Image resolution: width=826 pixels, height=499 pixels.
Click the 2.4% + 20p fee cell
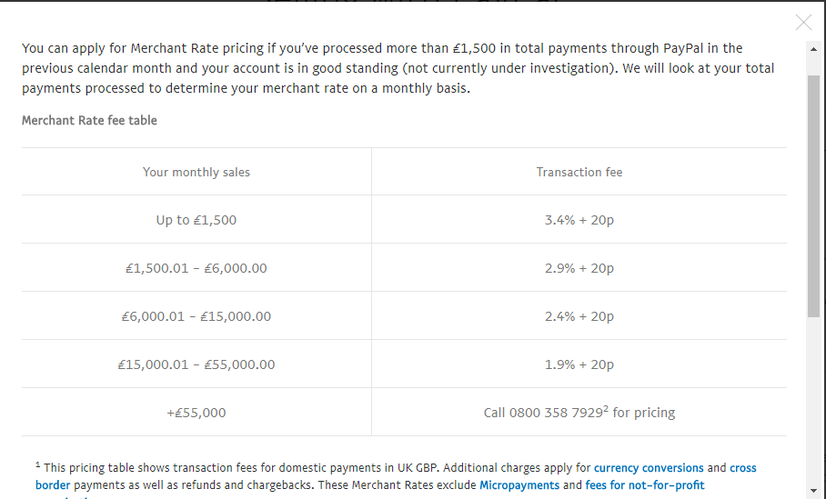point(579,316)
